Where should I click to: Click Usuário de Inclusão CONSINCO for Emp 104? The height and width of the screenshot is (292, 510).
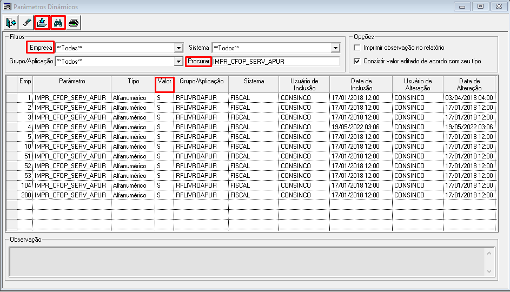(304, 185)
